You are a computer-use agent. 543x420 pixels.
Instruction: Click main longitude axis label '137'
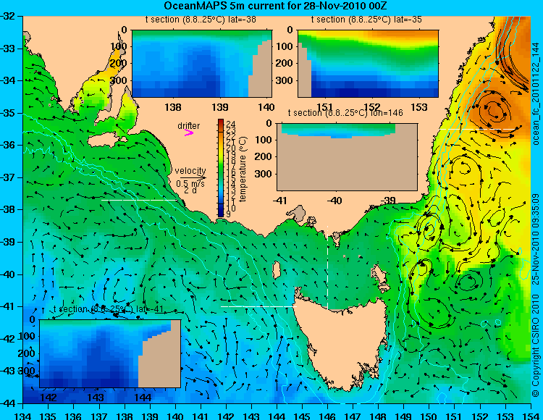[x=99, y=416]
